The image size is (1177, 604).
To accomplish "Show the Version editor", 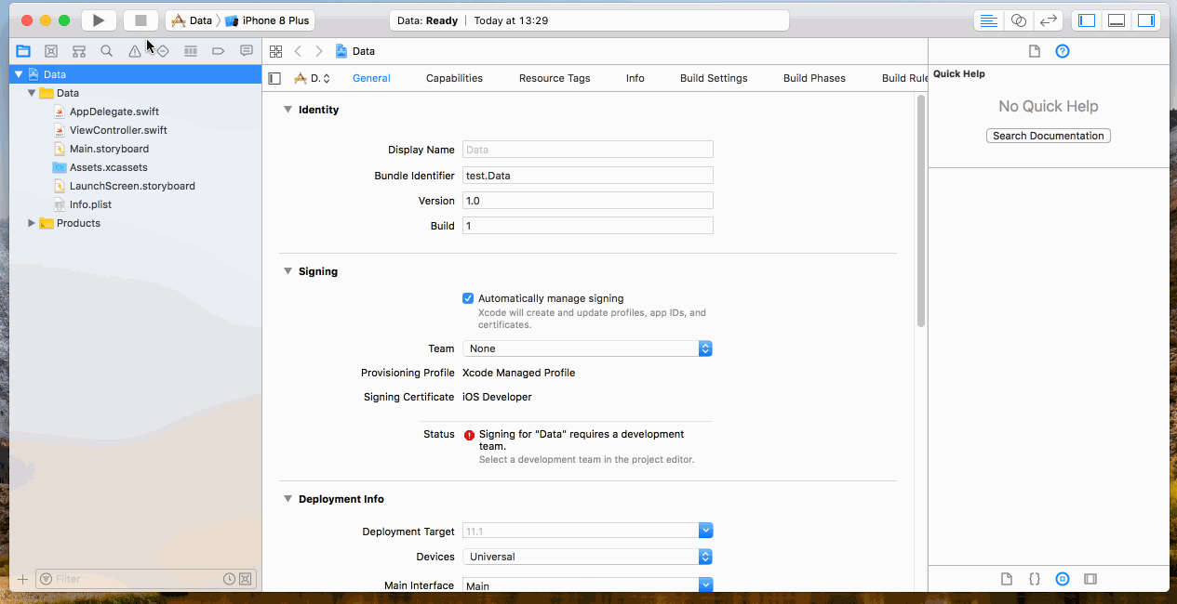I will 1048,20.
